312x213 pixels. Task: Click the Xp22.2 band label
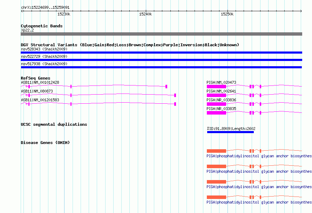pos(27,30)
